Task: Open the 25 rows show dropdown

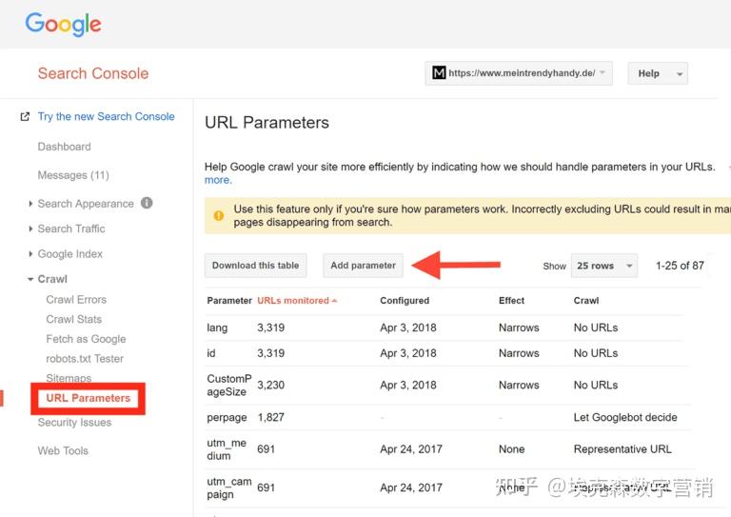Action: (x=603, y=266)
